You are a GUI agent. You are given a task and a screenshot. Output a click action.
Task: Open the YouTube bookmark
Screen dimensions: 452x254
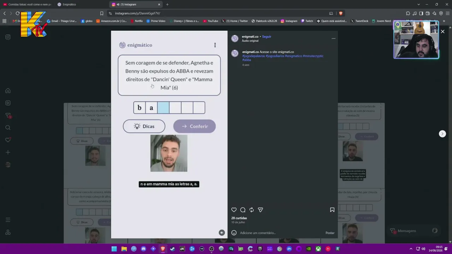point(210,21)
